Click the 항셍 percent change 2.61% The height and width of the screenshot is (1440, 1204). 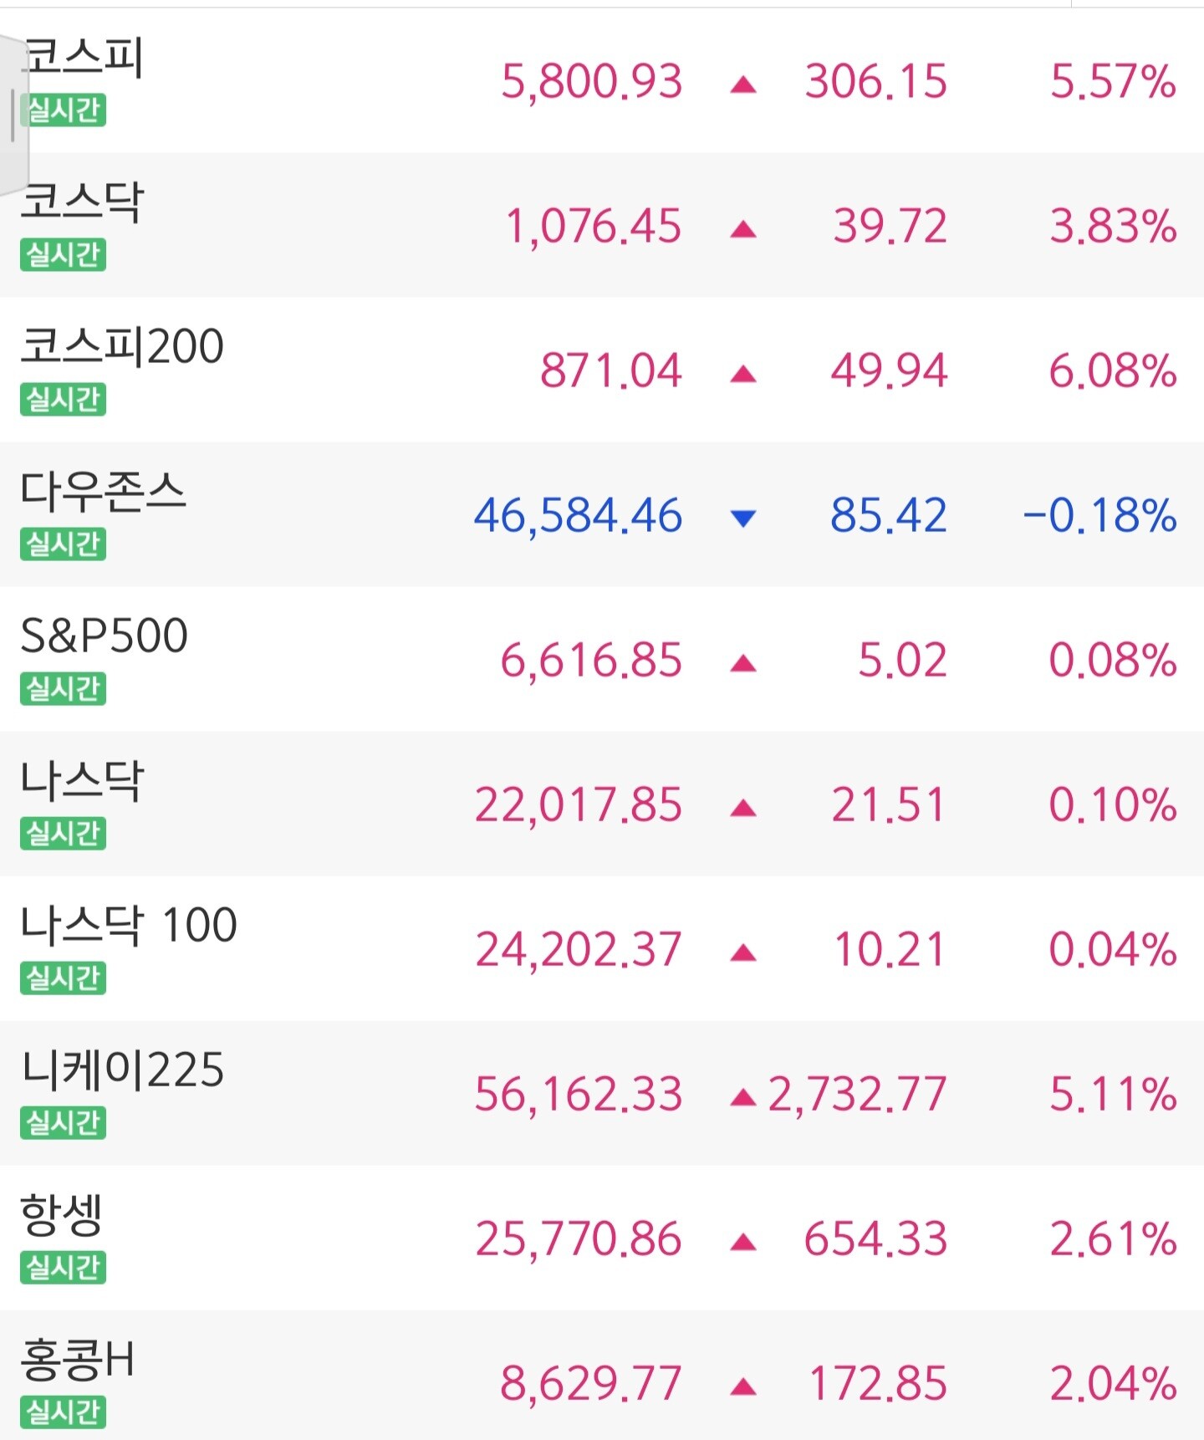[1113, 1239]
